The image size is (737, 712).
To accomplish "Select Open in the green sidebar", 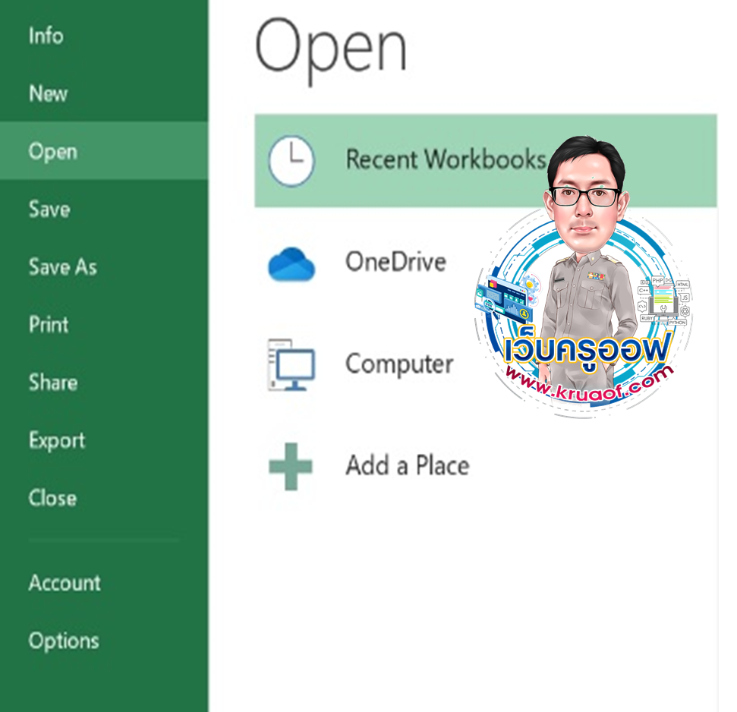I will [53, 151].
